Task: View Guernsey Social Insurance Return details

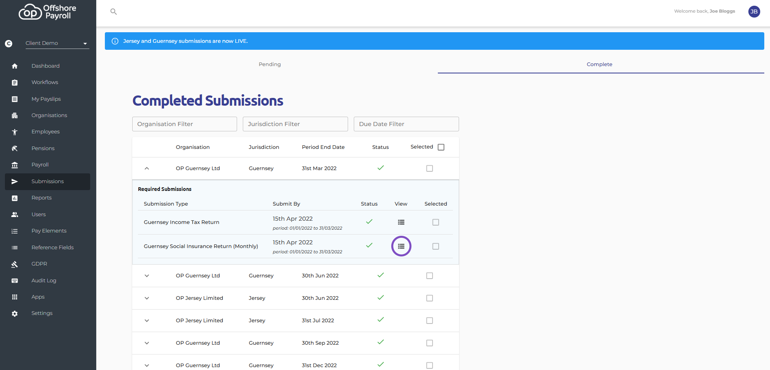Action: click(x=401, y=246)
